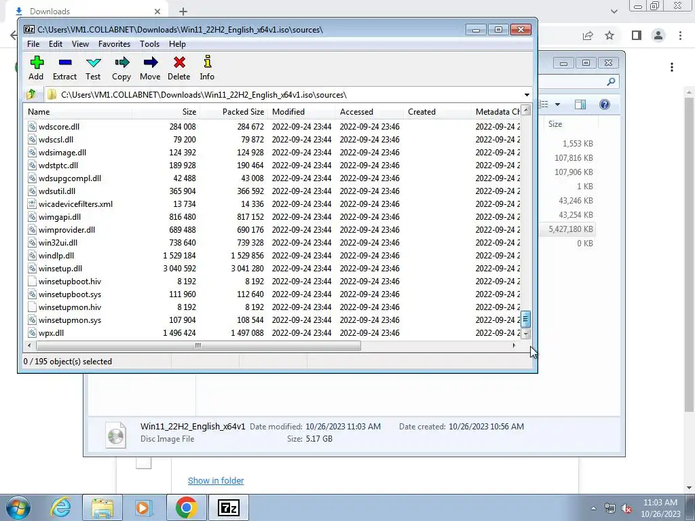Toggle the Explorer preview pane icon
This screenshot has height=521, width=695.
pos(580,104)
